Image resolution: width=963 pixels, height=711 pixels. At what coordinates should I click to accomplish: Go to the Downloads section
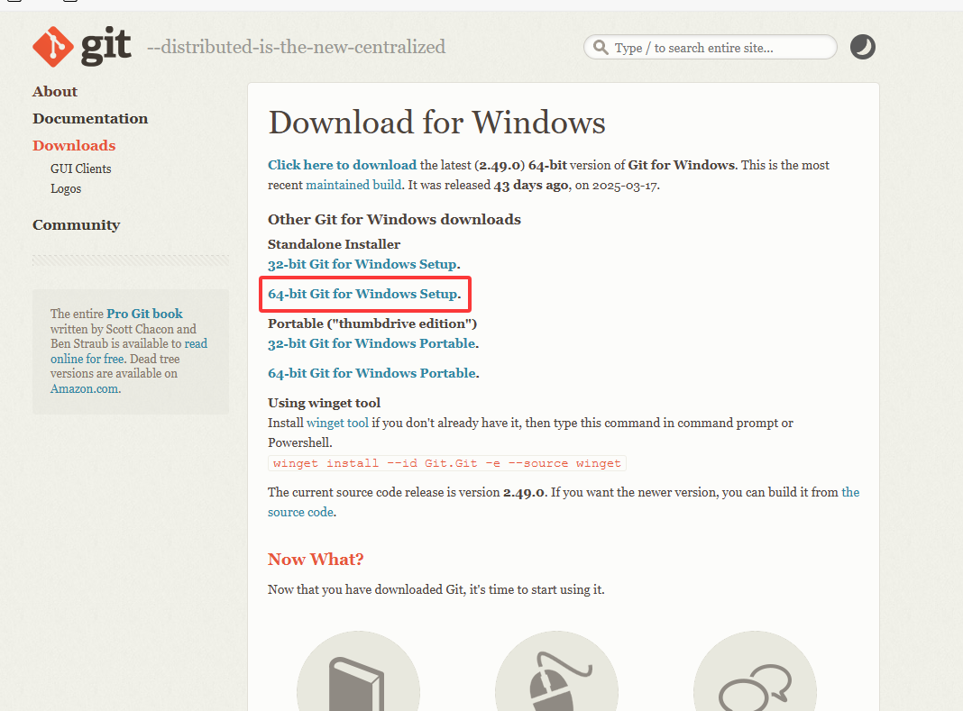[74, 145]
